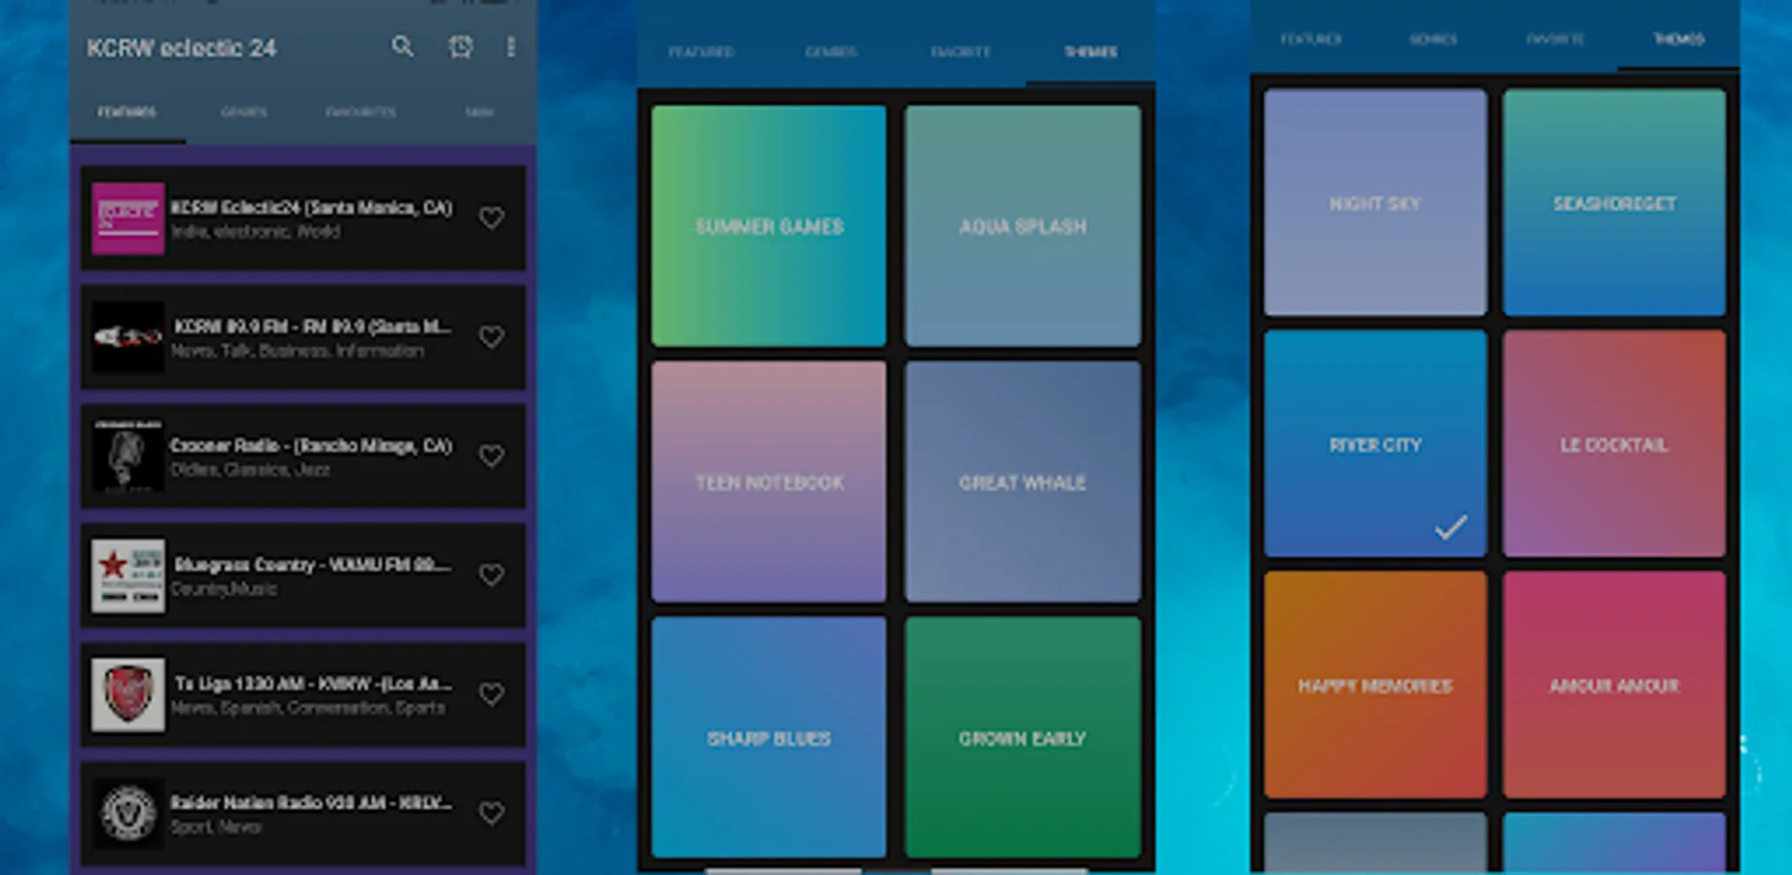Play station 'KCRW Eclectic24 (Santa Monica, CA)'
1792x875 pixels.
pyautogui.click(x=311, y=207)
